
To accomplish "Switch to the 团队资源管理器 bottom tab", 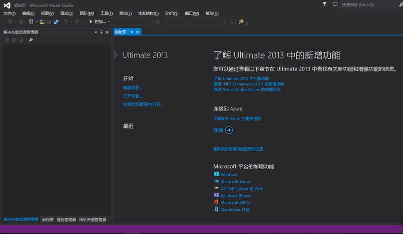I will click(93, 219).
